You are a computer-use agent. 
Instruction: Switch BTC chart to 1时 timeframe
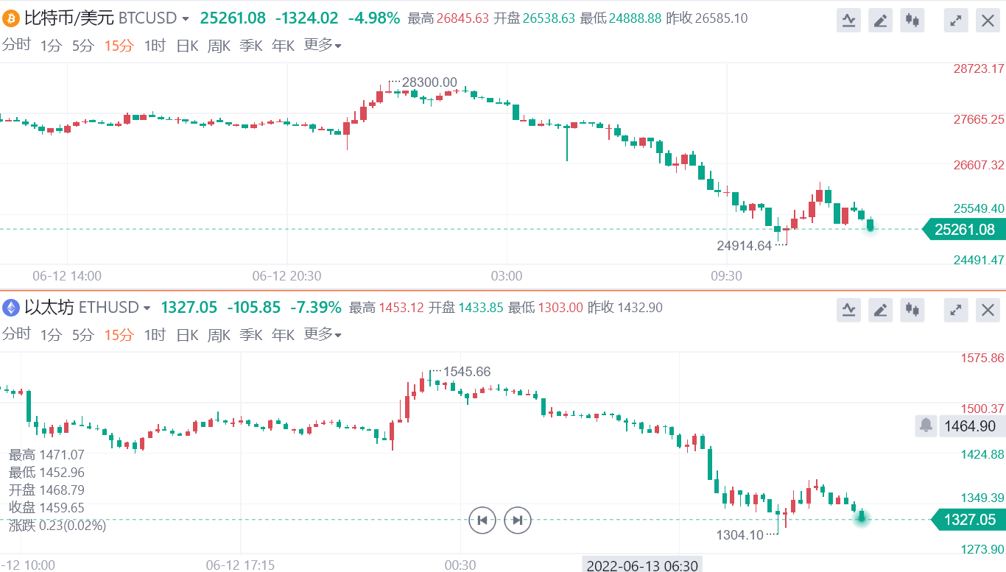(155, 46)
